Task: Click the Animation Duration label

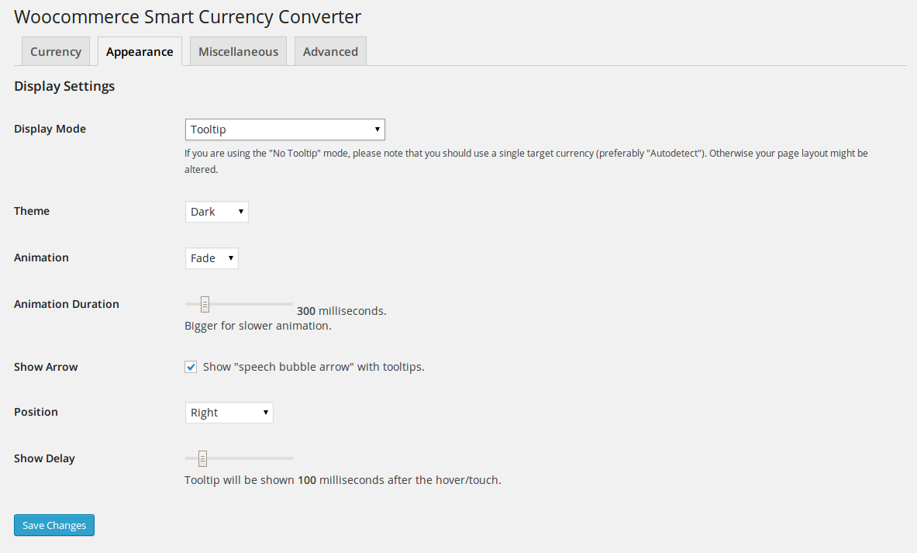Action: coord(67,304)
